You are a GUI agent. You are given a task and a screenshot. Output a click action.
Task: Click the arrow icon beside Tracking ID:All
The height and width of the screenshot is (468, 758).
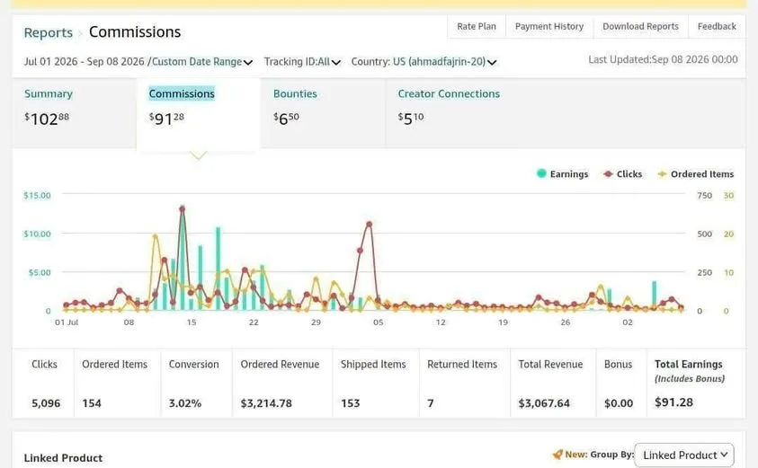(x=336, y=62)
